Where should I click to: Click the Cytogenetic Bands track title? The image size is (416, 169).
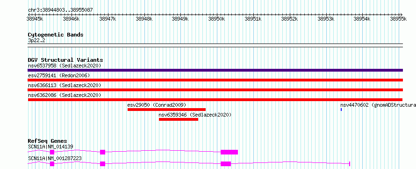(x=56, y=35)
